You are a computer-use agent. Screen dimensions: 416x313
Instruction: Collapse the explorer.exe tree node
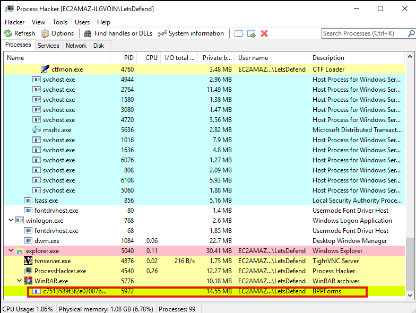[11, 250]
